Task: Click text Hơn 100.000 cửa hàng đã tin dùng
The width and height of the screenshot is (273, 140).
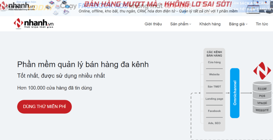Action: [x=55, y=88]
